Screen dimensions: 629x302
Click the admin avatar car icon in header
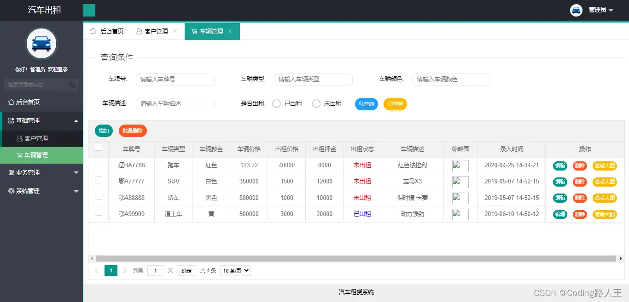pyautogui.click(x=576, y=10)
